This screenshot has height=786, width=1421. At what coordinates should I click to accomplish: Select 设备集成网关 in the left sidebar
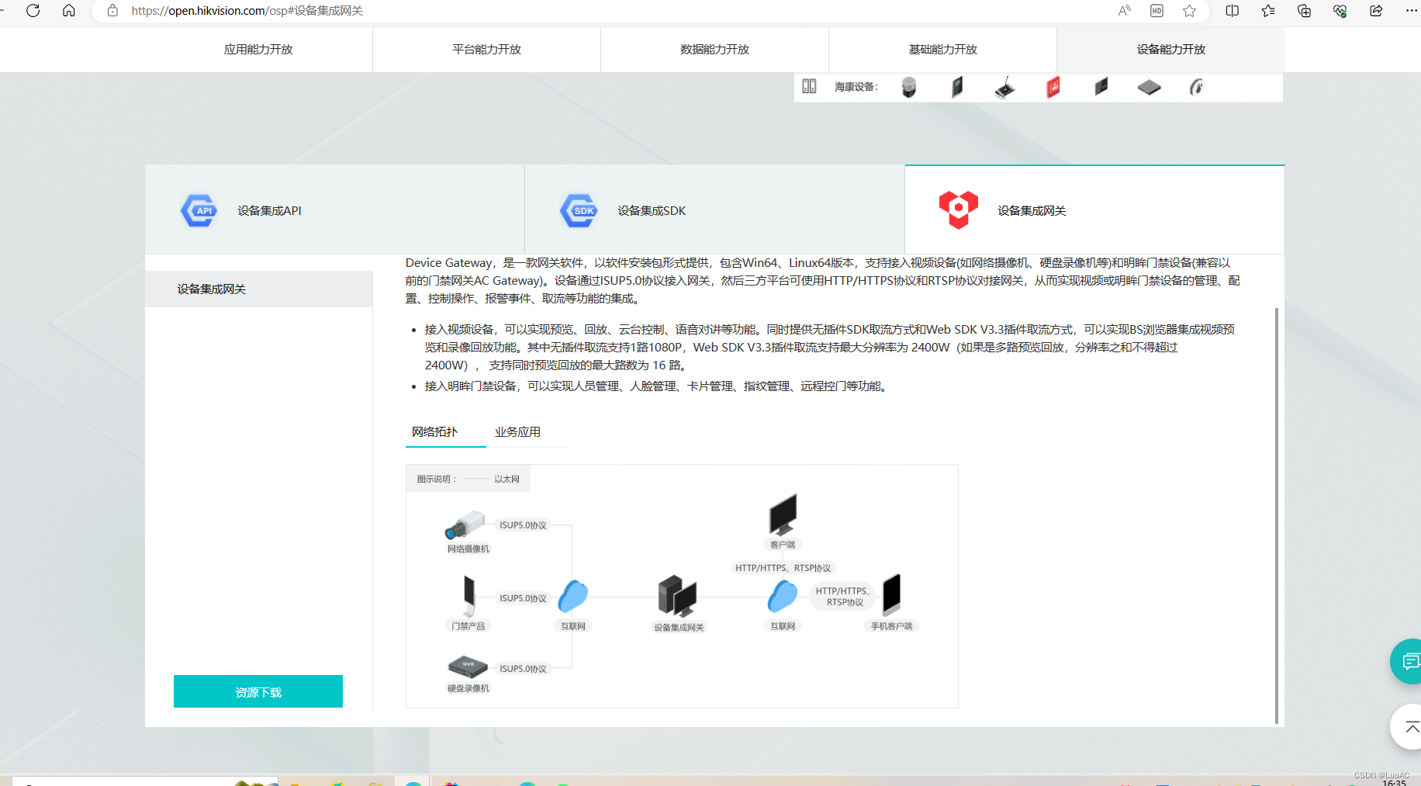(x=258, y=289)
